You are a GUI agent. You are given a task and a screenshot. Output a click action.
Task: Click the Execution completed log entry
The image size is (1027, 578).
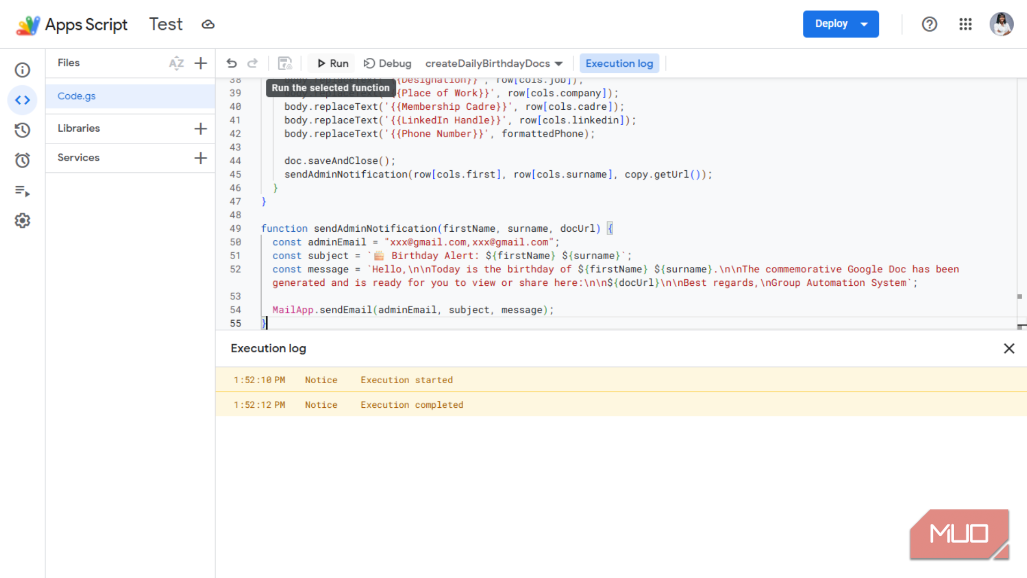tap(621, 405)
